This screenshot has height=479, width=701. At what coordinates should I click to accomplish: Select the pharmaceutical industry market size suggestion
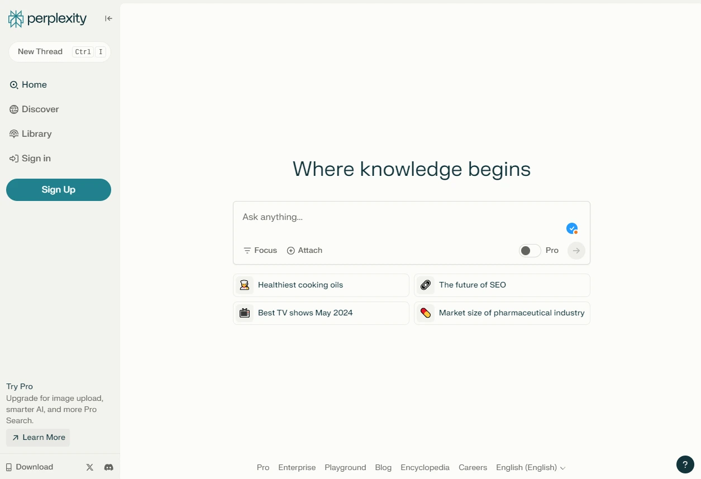[502, 313]
